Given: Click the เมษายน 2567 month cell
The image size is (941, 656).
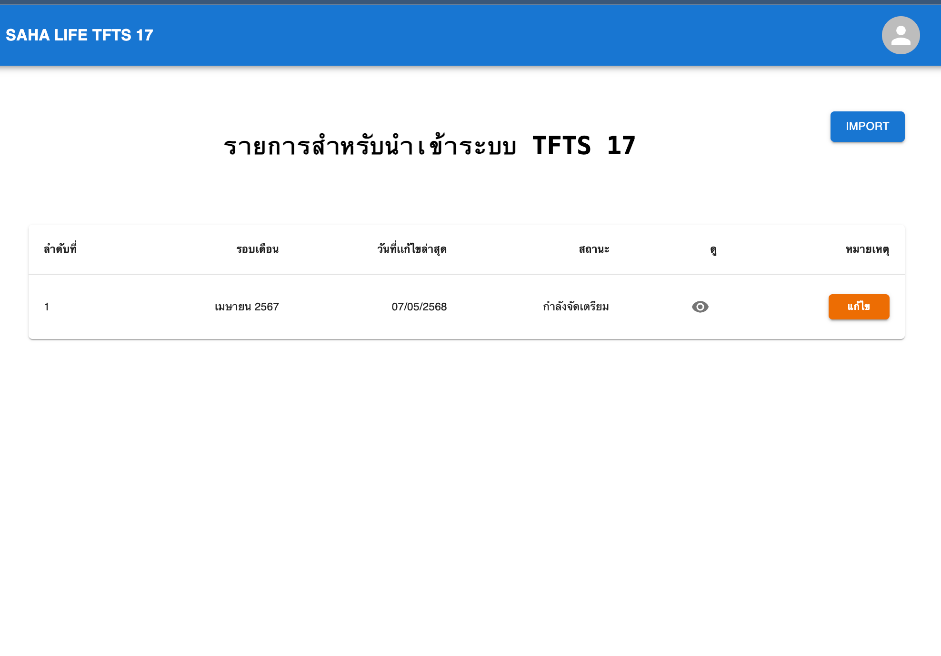Looking at the screenshot, I should pyautogui.click(x=247, y=307).
